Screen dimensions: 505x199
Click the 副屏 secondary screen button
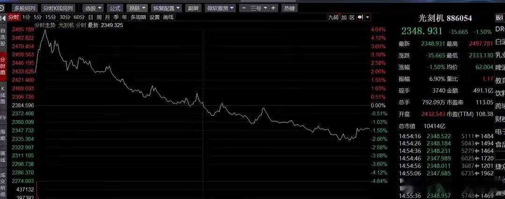point(193,8)
